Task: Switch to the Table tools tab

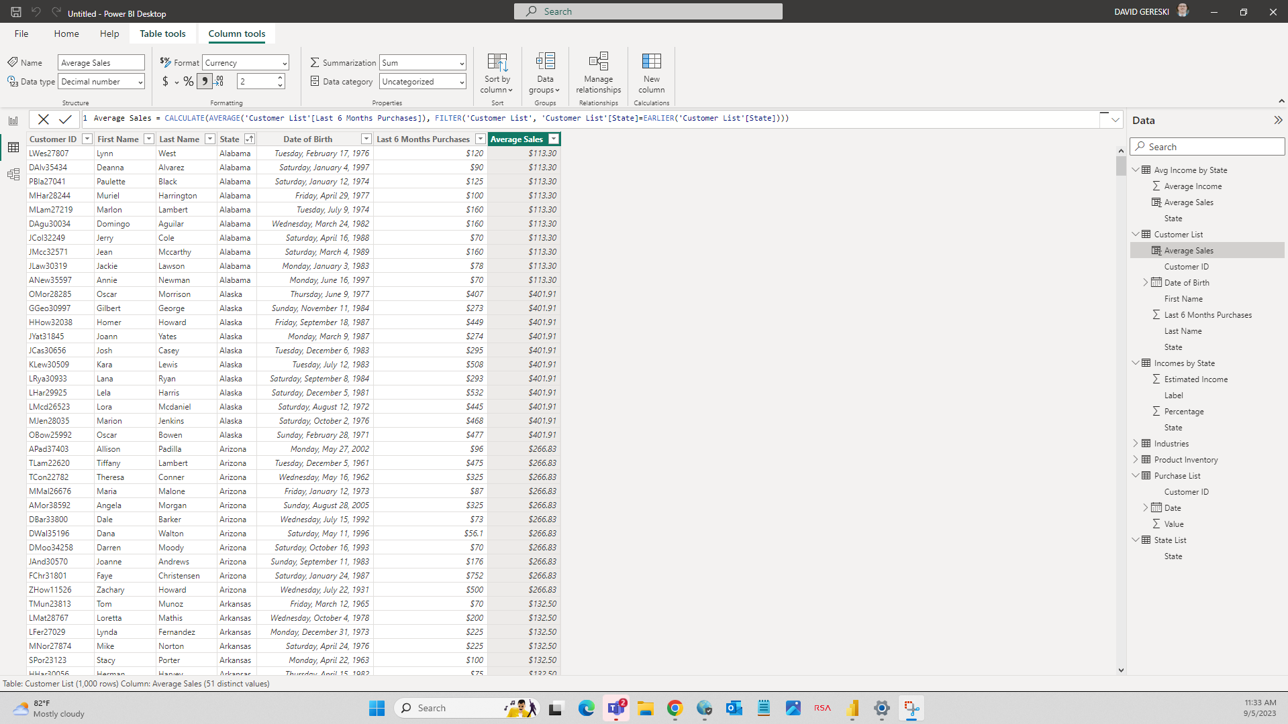Action: click(162, 34)
